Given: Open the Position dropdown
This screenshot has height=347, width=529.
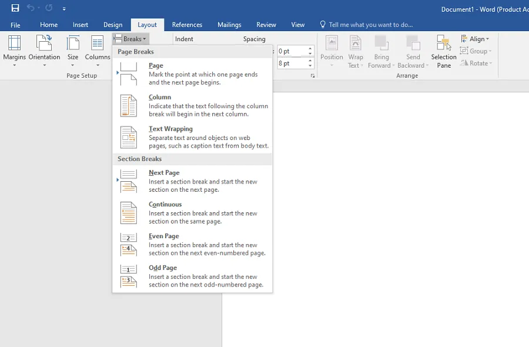Looking at the screenshot, I should (x=332, y=51).
